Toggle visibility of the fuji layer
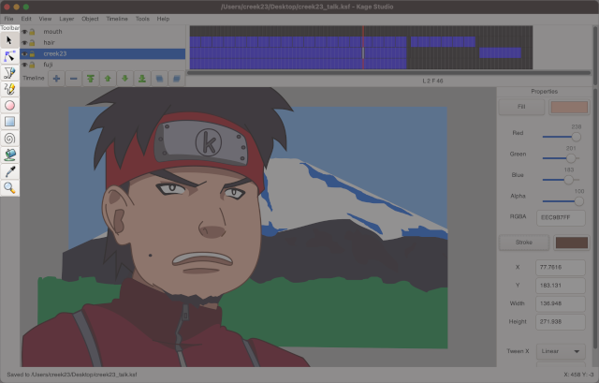The width and height of the screenshot is (599, 383). (x=25, y=65)
